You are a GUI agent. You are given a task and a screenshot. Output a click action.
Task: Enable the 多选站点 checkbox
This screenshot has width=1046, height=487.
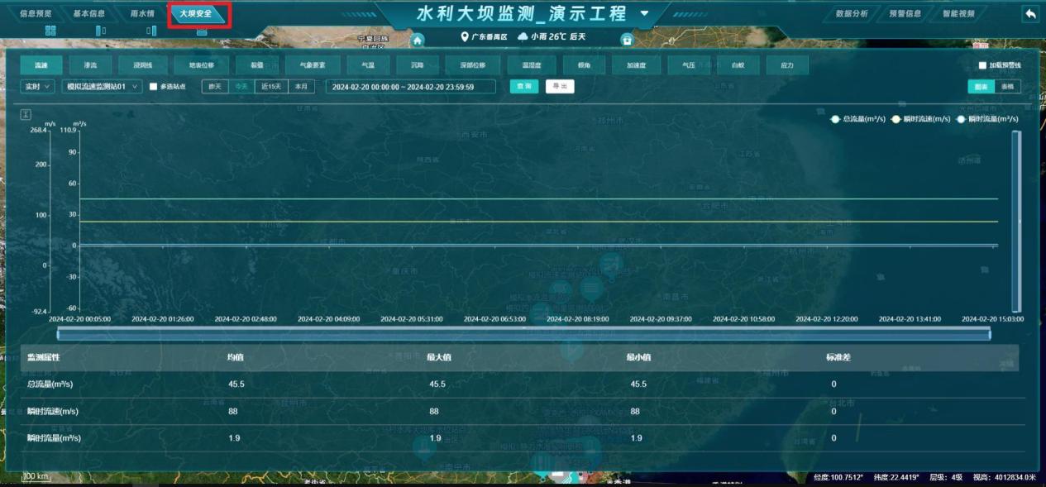[153, 87]
